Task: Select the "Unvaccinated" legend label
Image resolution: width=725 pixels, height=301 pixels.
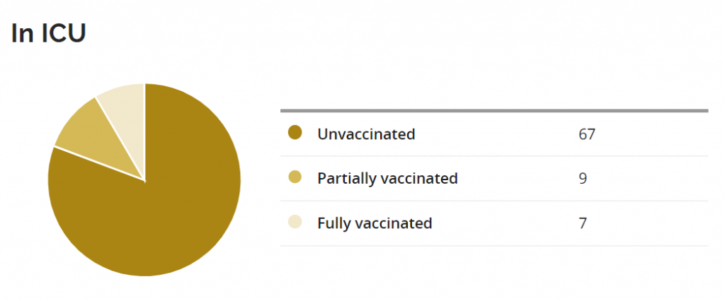Action: pyautogui.click(x=366, y=134)
